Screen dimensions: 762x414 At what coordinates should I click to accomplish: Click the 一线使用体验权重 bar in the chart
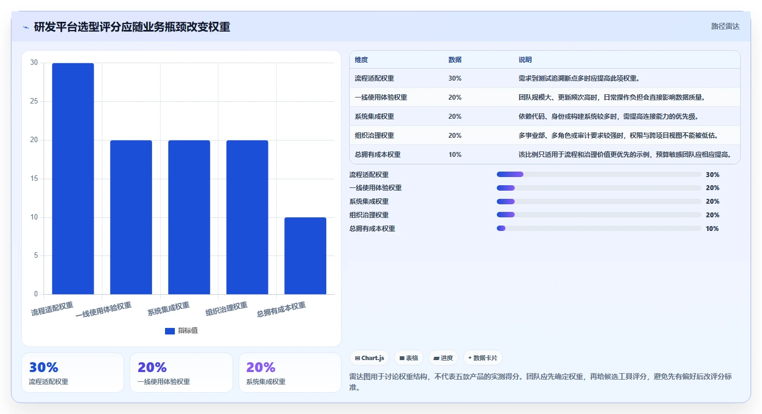tap(131, 217)
